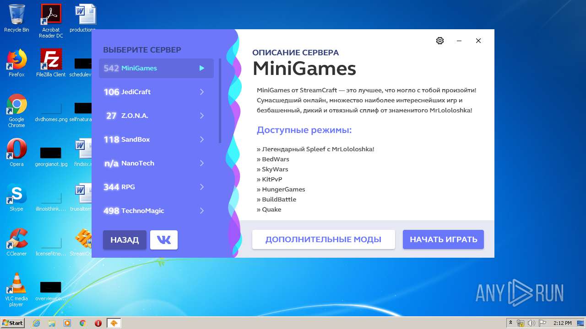Click the Windows Start button

pos(12,323)
